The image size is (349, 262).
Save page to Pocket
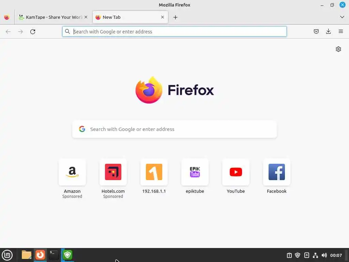316,31
